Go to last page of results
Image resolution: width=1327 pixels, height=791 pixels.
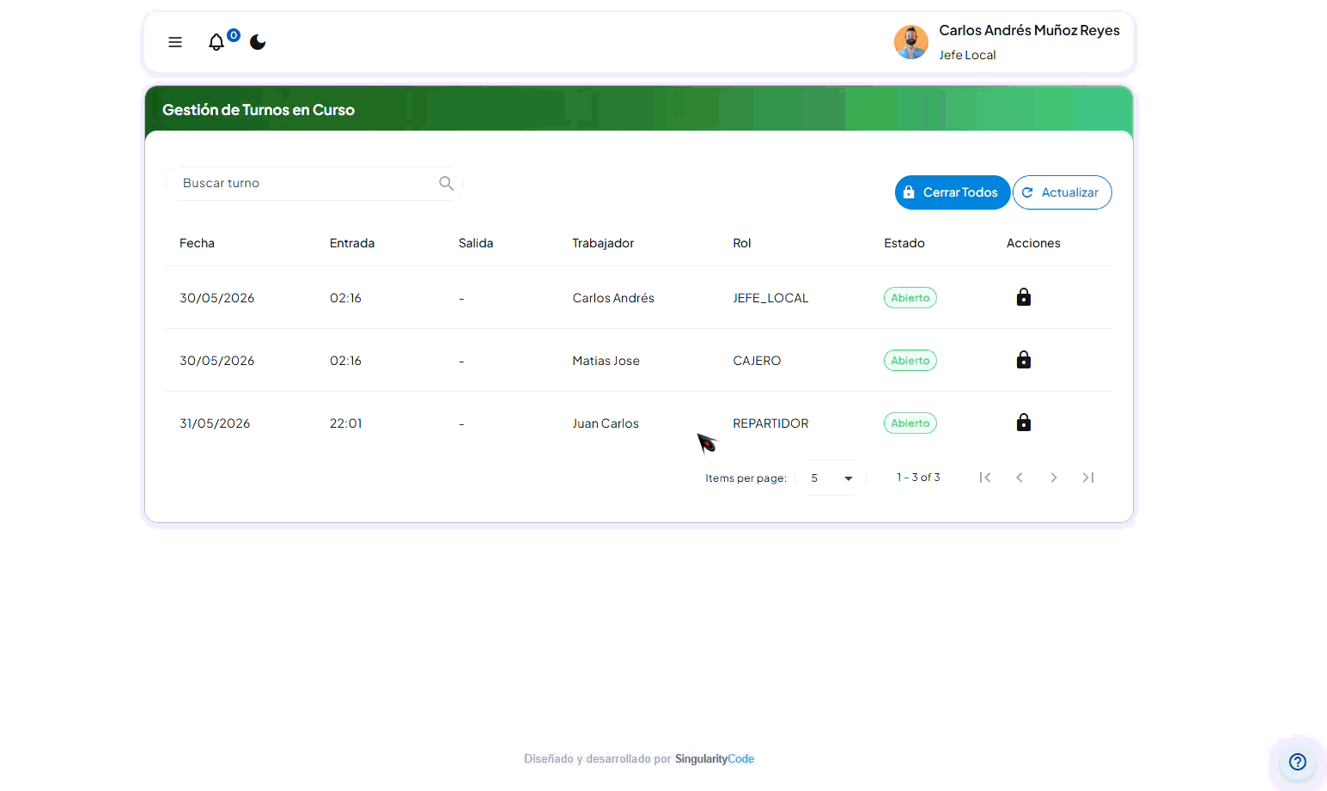[x=1088, y=478]
